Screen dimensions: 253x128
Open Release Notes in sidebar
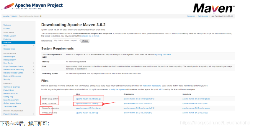[9, 49]
